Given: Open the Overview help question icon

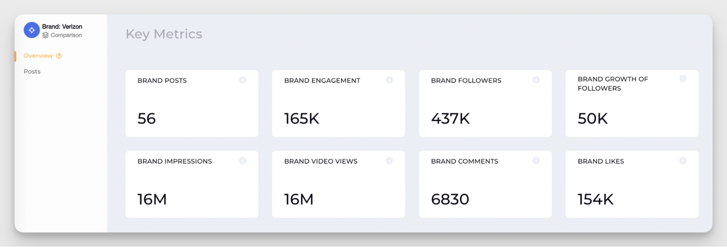Looking at the screenshot, I should (59, 56).
